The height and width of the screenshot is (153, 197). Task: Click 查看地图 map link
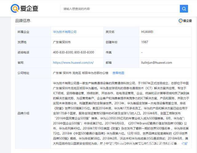coord(118,73)
